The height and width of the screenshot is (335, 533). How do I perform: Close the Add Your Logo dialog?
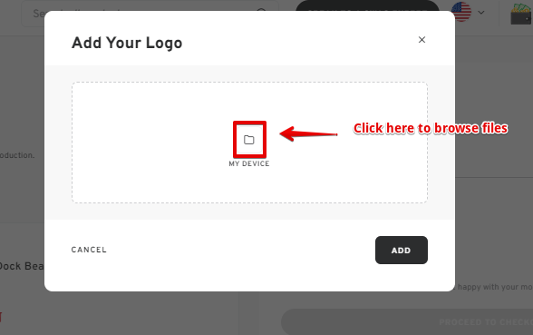tap(422, 40)
